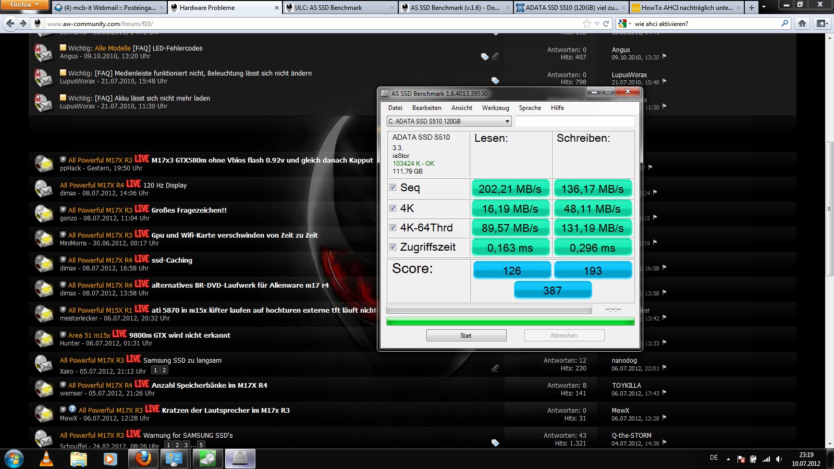834x469 pixels.
Task: Open the bookmarks toolbar button
Action: 822,23
